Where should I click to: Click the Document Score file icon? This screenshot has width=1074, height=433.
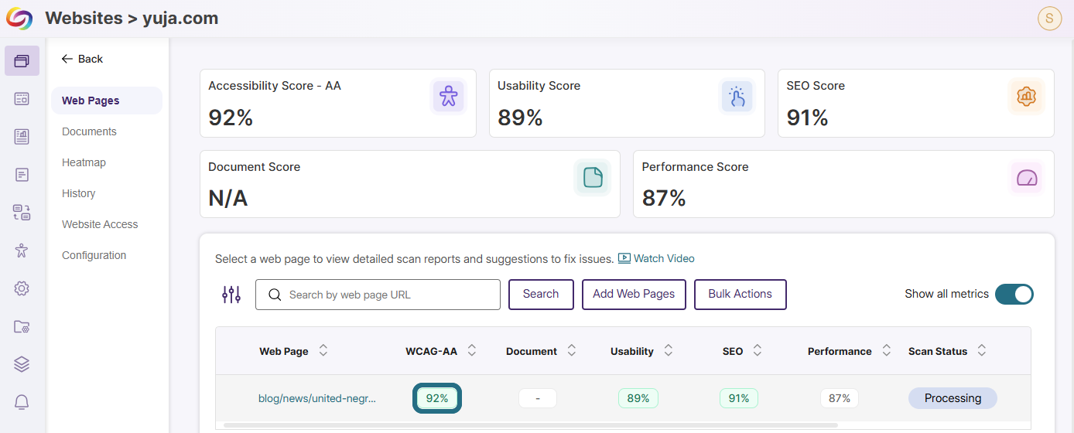pos(593,178)
